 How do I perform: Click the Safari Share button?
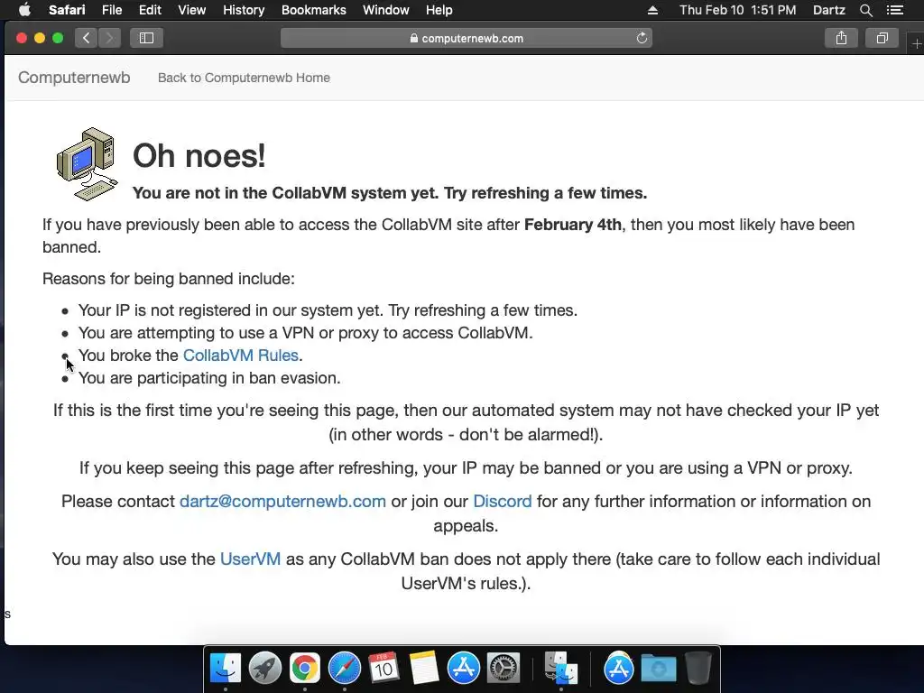tap(841, 38)
